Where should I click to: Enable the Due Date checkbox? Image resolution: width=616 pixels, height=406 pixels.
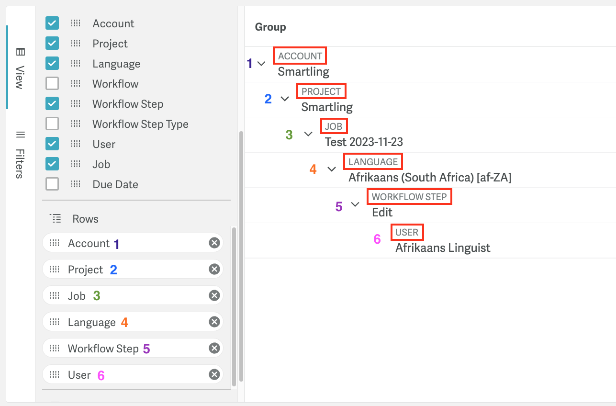point(52,184)
